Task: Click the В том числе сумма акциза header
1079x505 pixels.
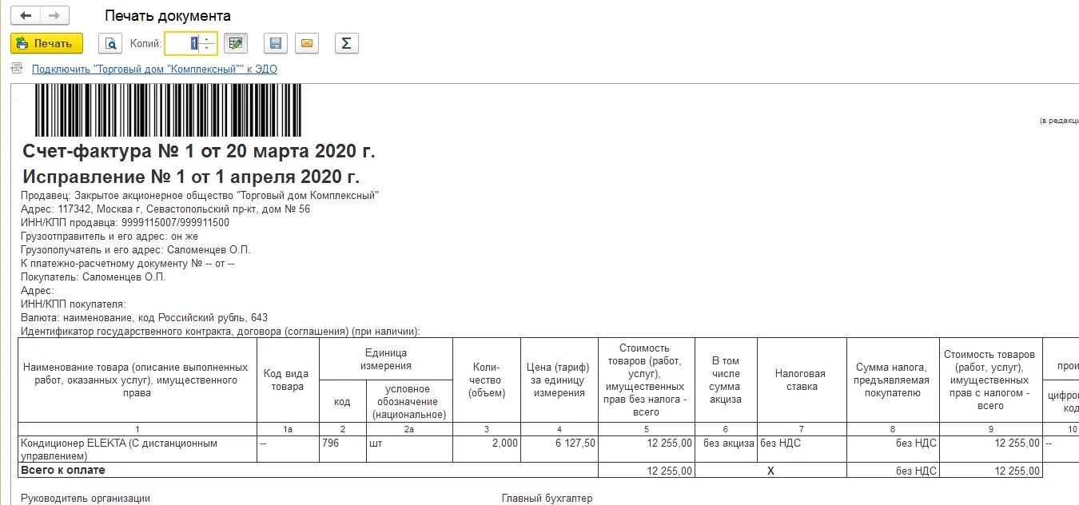Action: pos(726,380)
